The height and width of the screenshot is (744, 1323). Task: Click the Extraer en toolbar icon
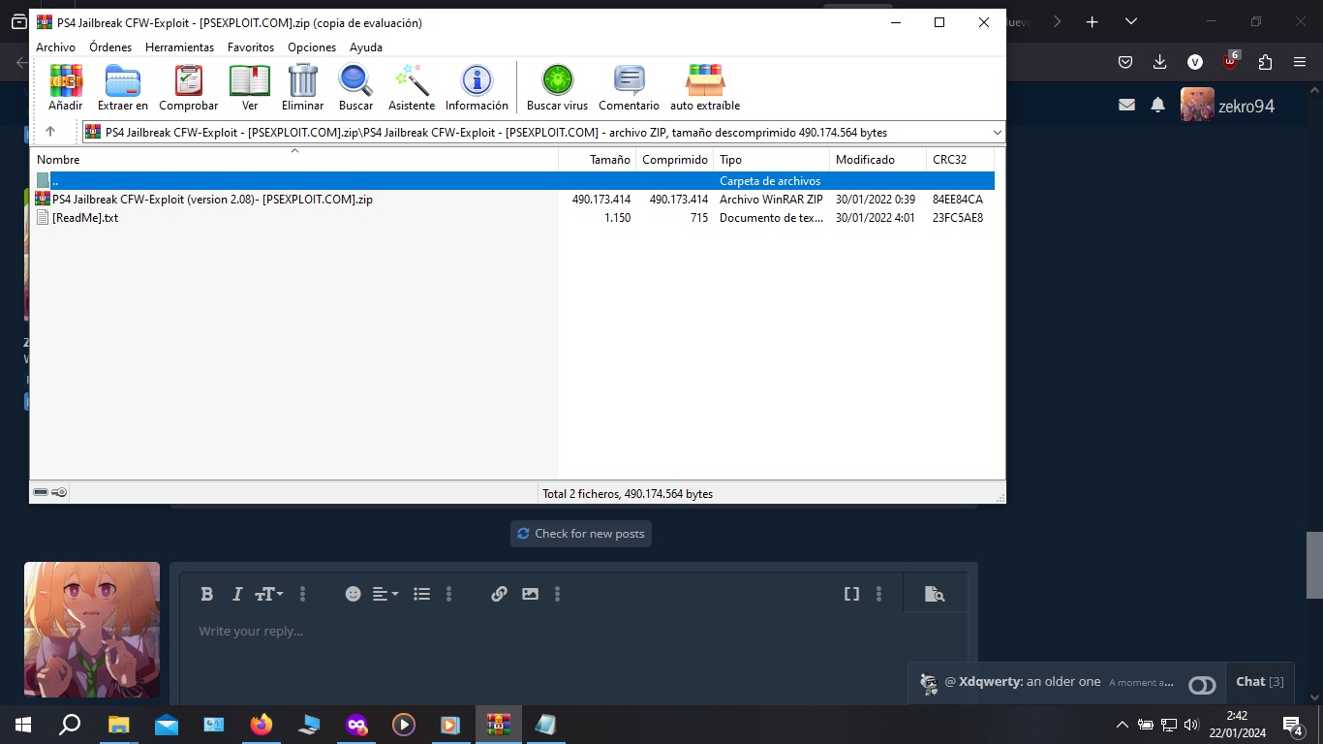[x=123, y=88]
